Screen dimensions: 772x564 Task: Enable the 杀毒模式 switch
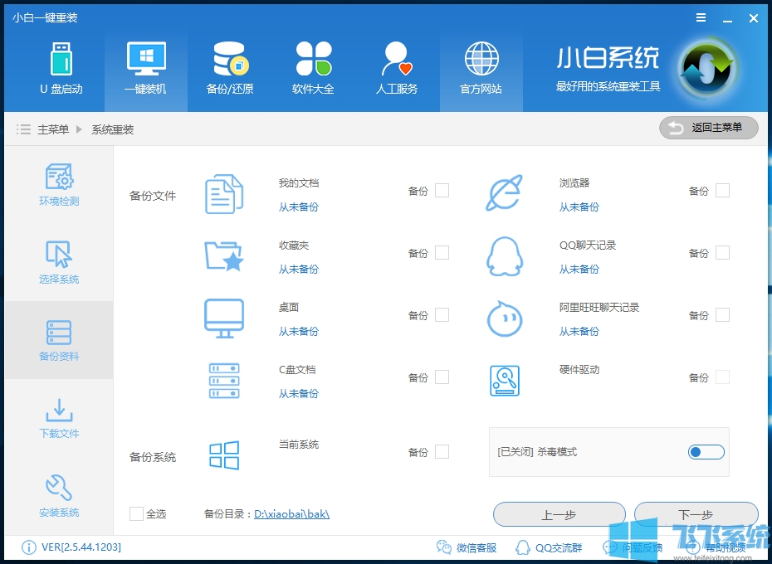pyautogui.click(x=706, y=452)
